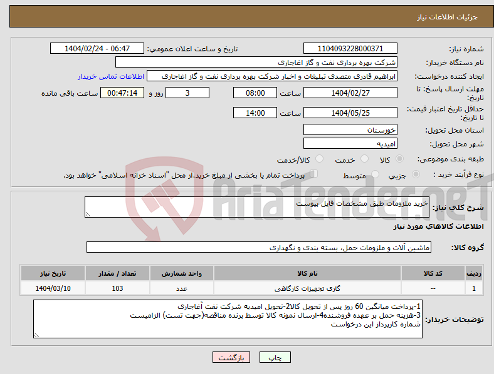Click the جزئیات اطلاعات نیاز page title
This screenshot has height=374, width=494.
tap(448, 17)
